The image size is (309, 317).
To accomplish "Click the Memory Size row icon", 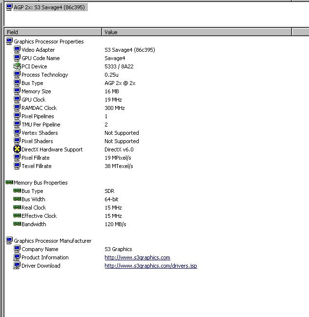I will pyautogui.click(x=17, y=91).
